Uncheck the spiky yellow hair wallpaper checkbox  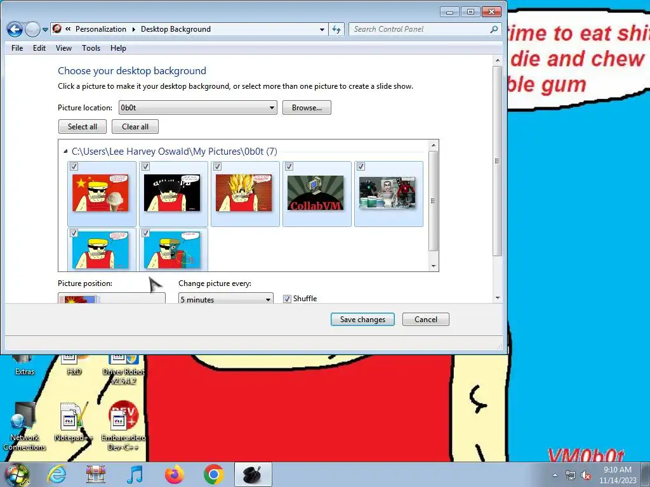[x=217, y=167]
